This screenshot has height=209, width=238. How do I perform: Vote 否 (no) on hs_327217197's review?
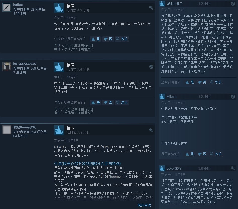click(x=108, y=102)
